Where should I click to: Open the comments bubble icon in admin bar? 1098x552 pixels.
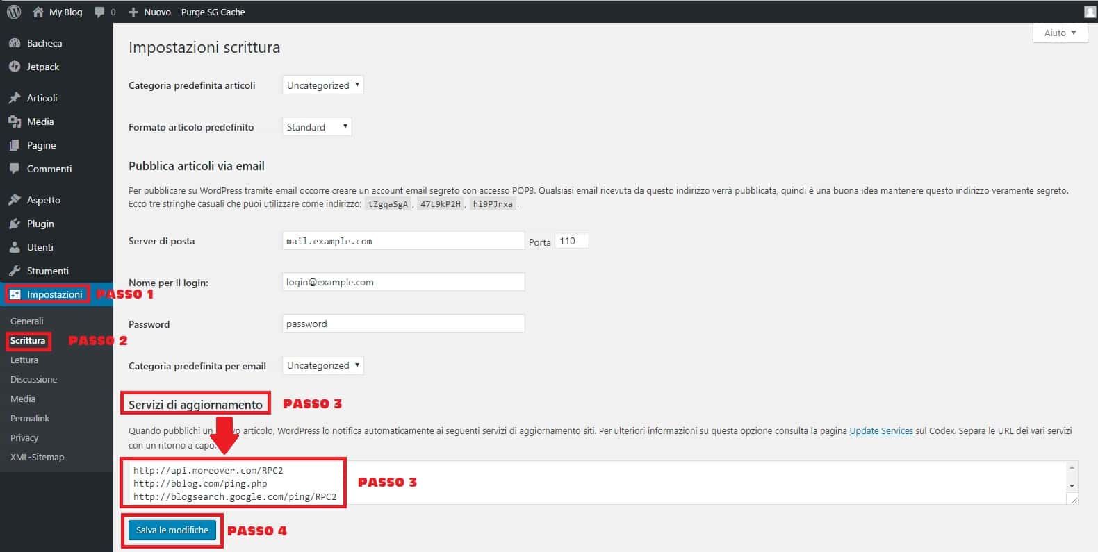click(x=100, y=12)
